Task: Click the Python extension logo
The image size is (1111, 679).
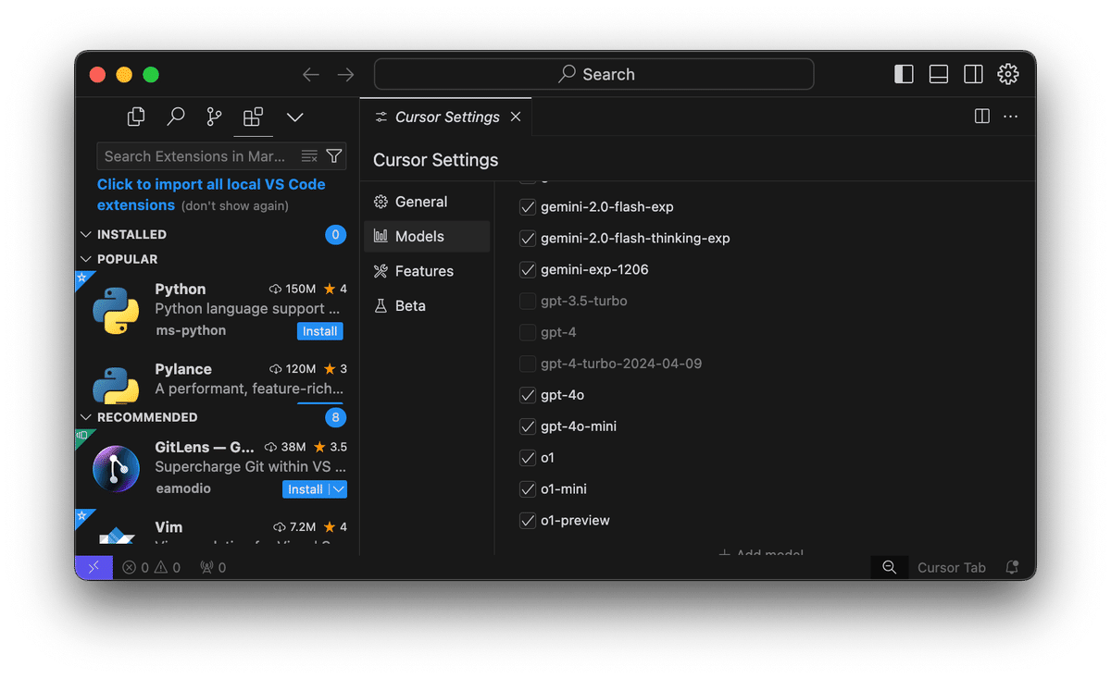Action: [x=116, y=310]
